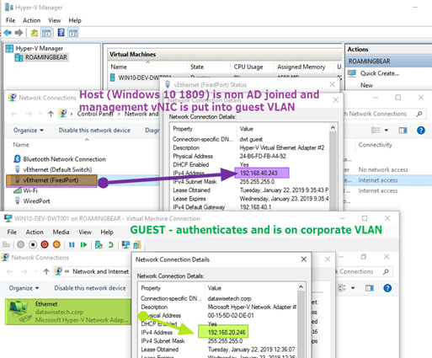Open the recent locations dropdown in guest window
This screenshot has height=358, width=432.
pos(35,271)
